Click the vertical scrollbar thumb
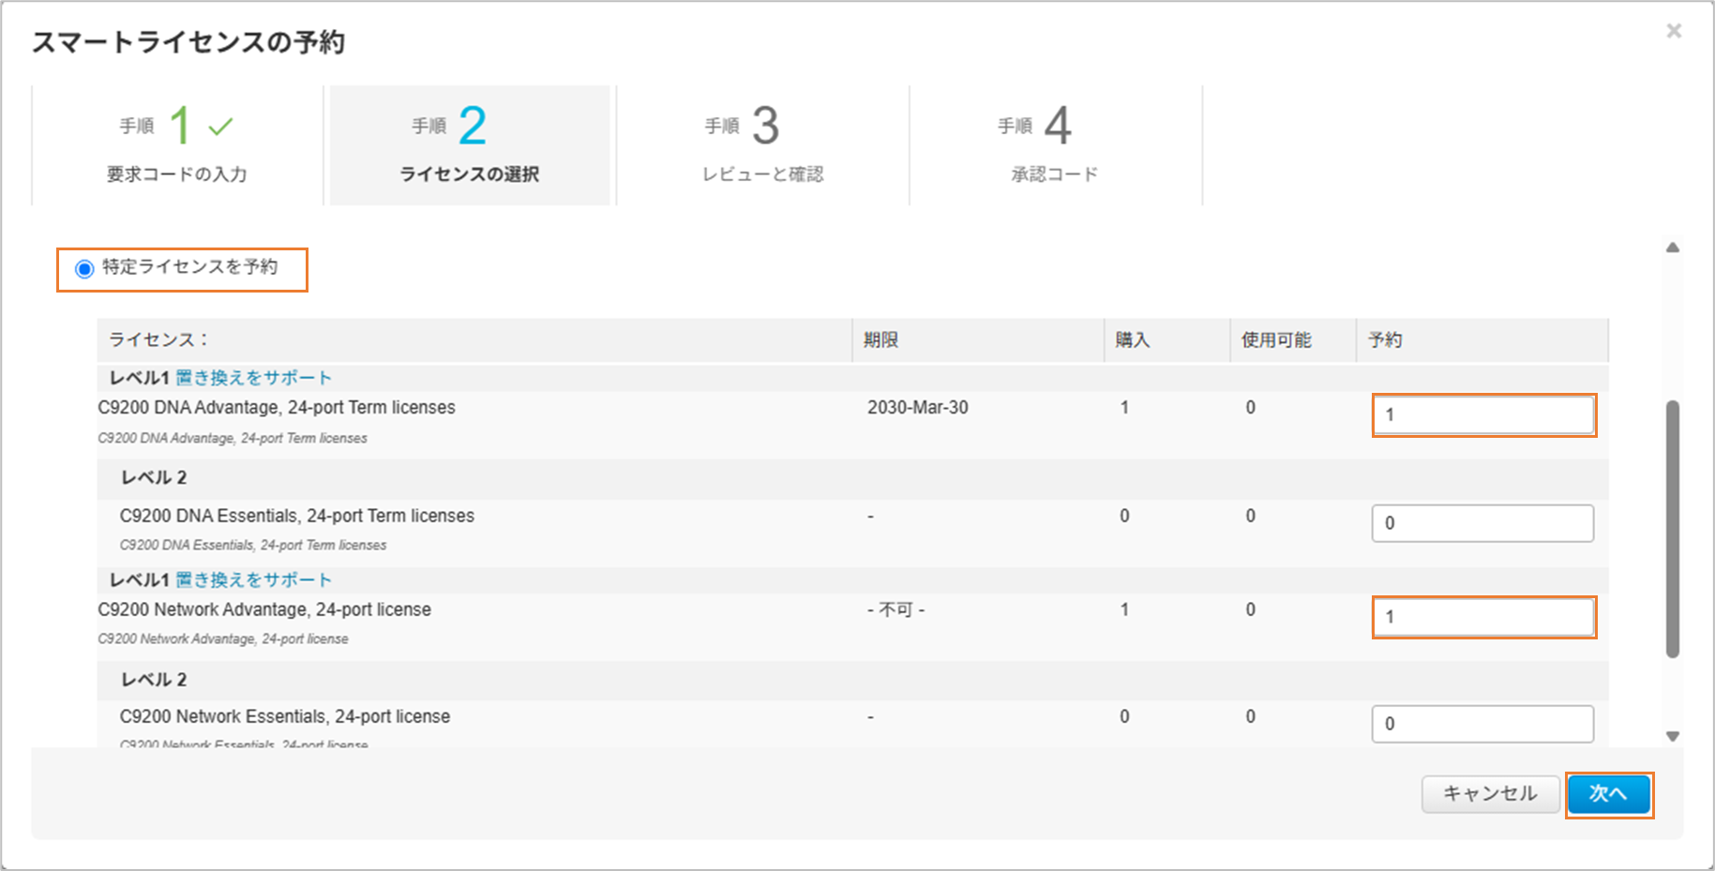The image size is (1715, 871). point(1672,530)
